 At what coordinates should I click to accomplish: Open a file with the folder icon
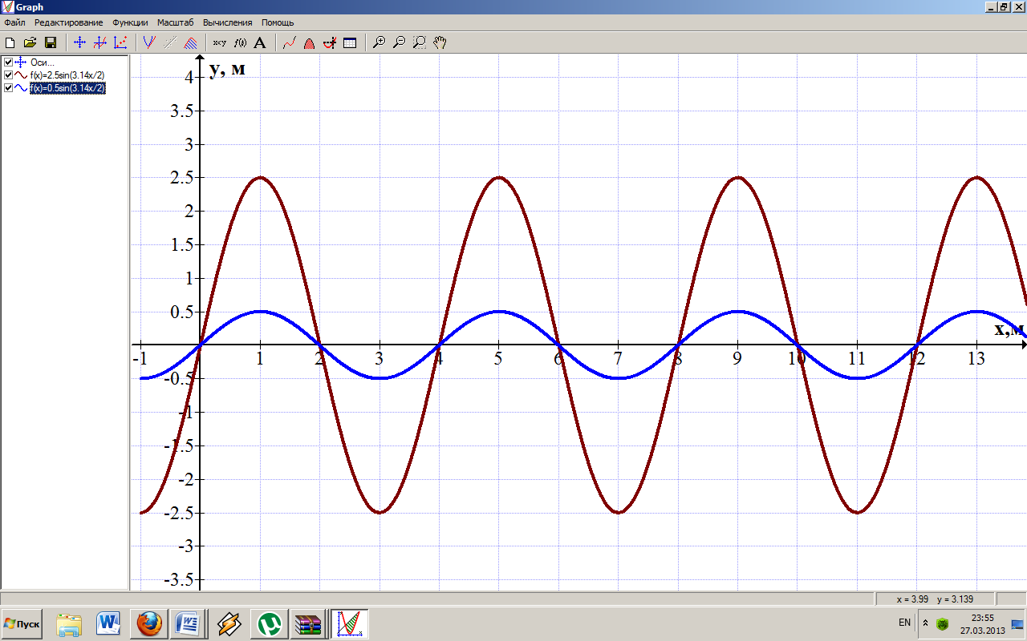[30, 42]
